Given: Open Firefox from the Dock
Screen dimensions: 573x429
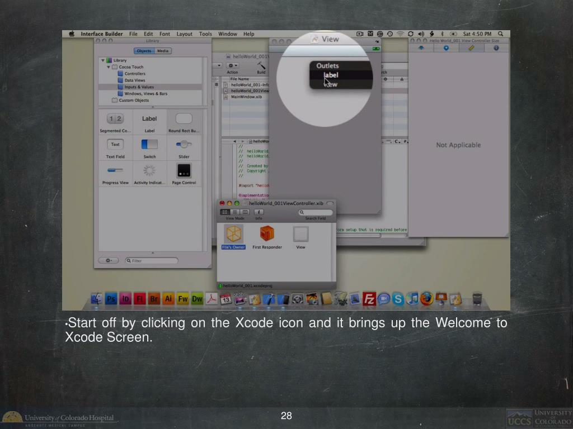Looking at the screenshot, I should [426, 299].
